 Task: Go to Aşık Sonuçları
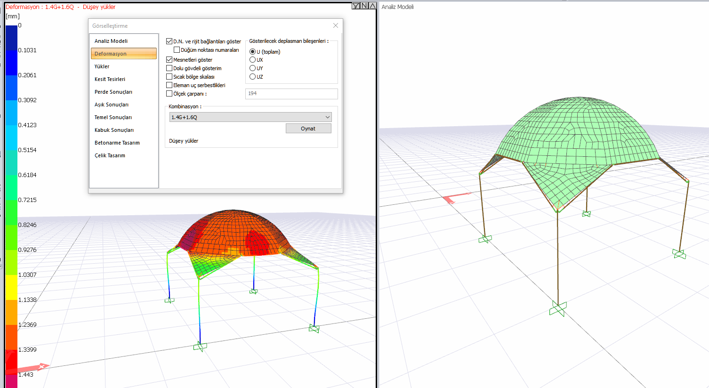pos(124,105)
